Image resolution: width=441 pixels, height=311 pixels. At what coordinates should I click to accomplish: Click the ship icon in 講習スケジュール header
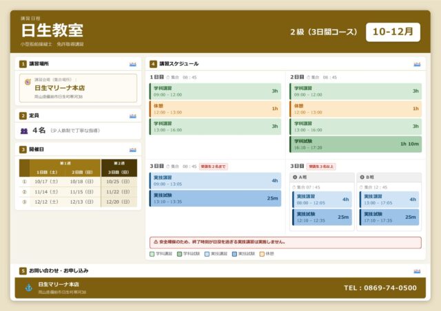click(x=417, y=65)
